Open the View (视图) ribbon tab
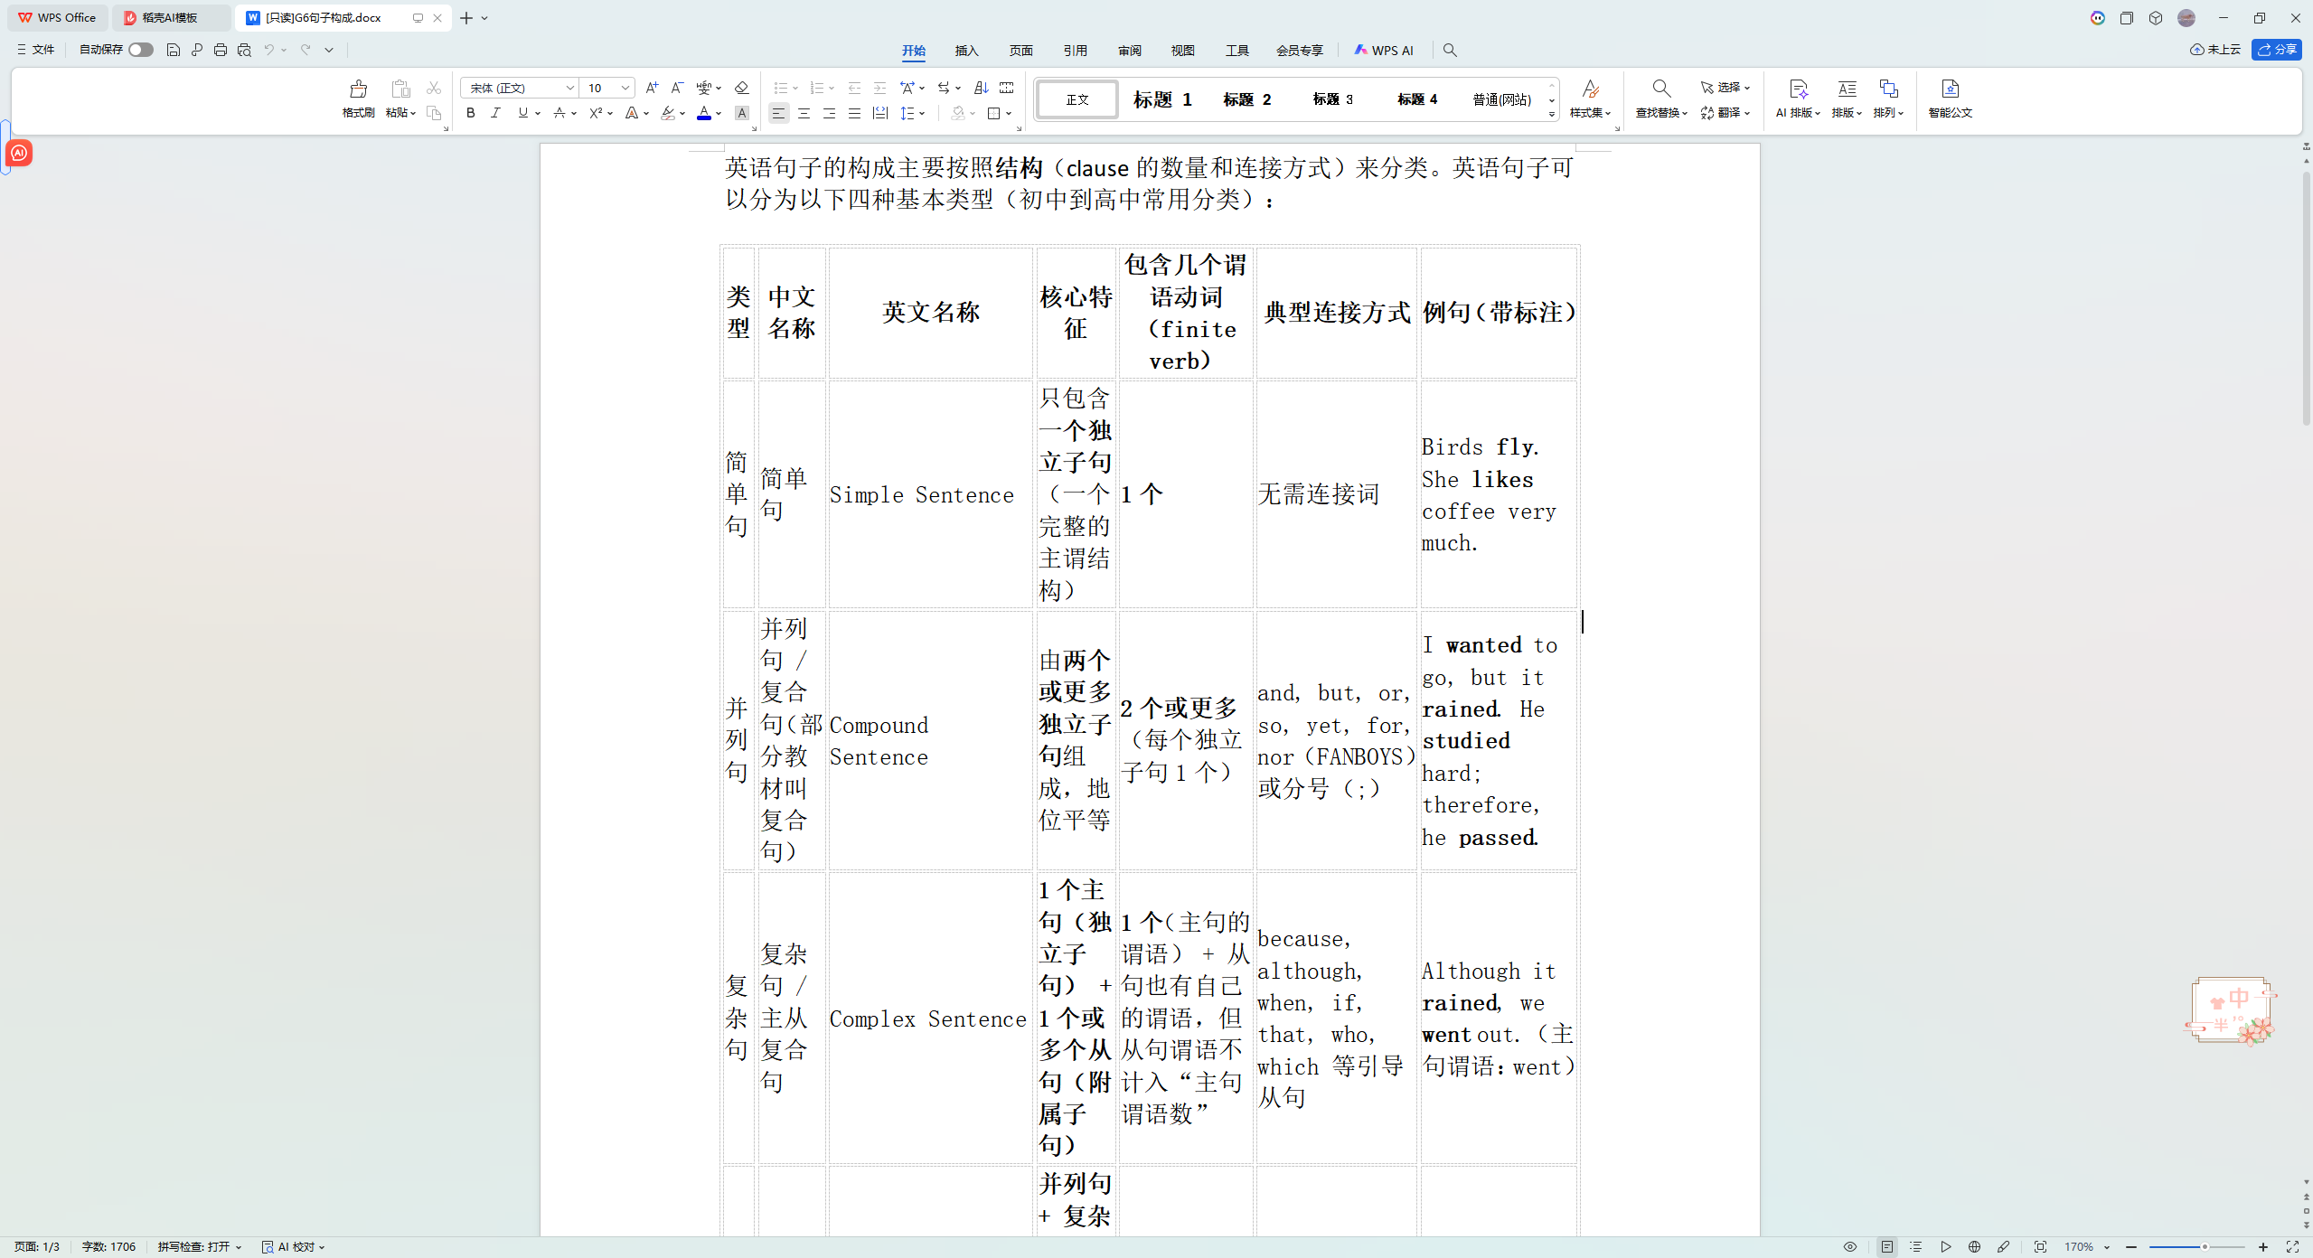Image resolution: width=2313 pixels, height=1258 pixels. pos(1182,51)
